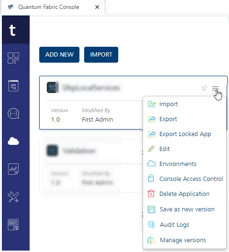Open the API Management sidebar icon

point(14,86)
